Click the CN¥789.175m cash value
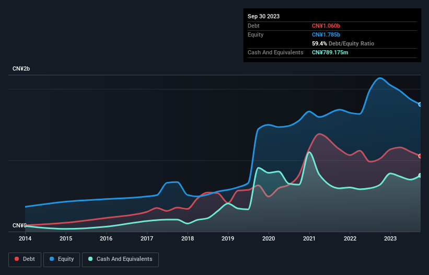The height and width of the screenshot is (275, 429). (330, 52)
